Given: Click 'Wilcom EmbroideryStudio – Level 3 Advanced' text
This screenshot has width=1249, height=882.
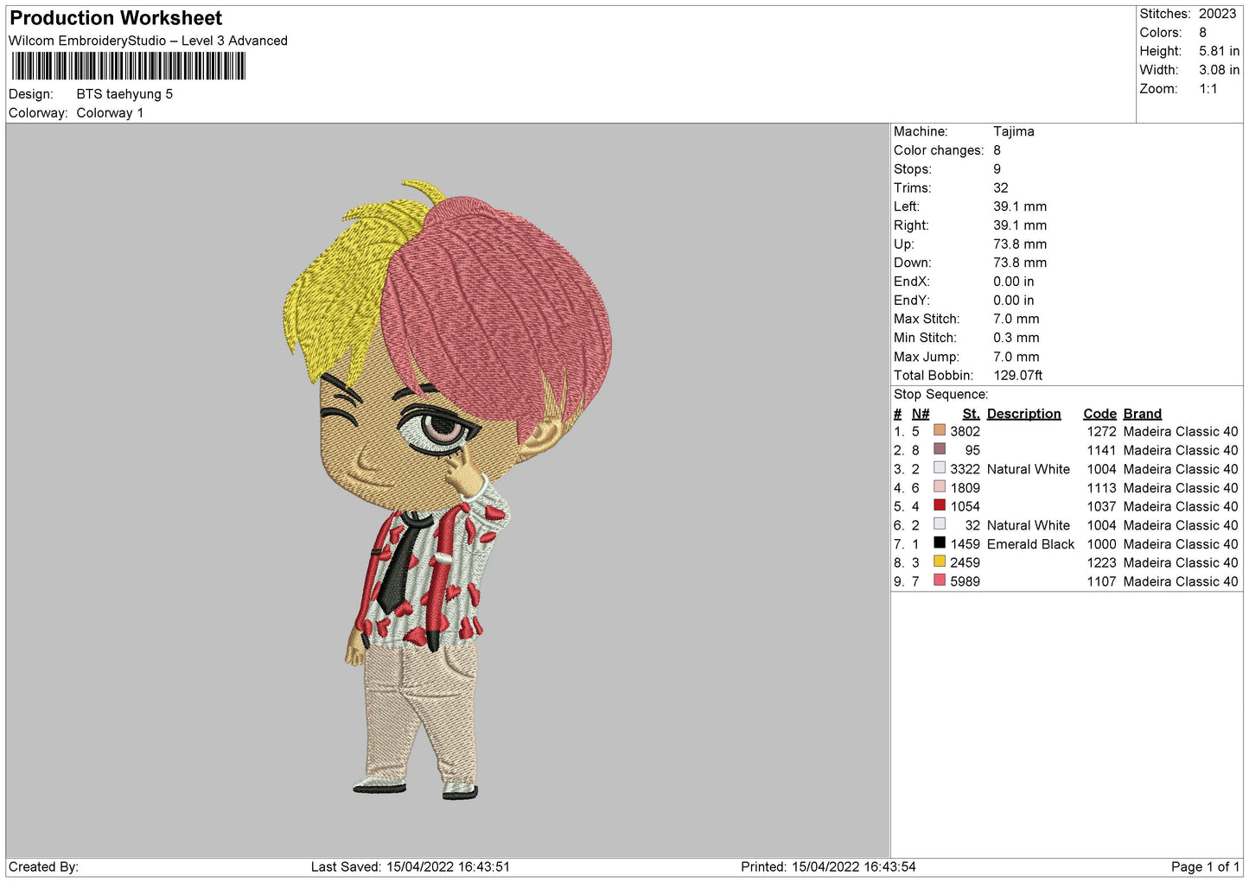Looking at the screenshot, I should 148,41.
